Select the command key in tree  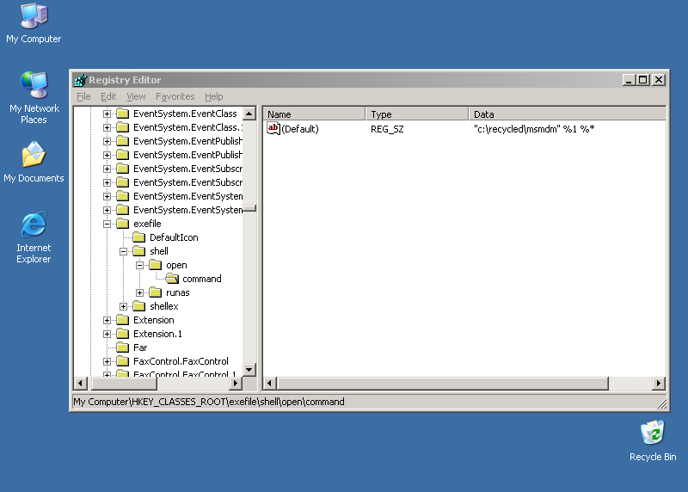(x=201, y=279)
